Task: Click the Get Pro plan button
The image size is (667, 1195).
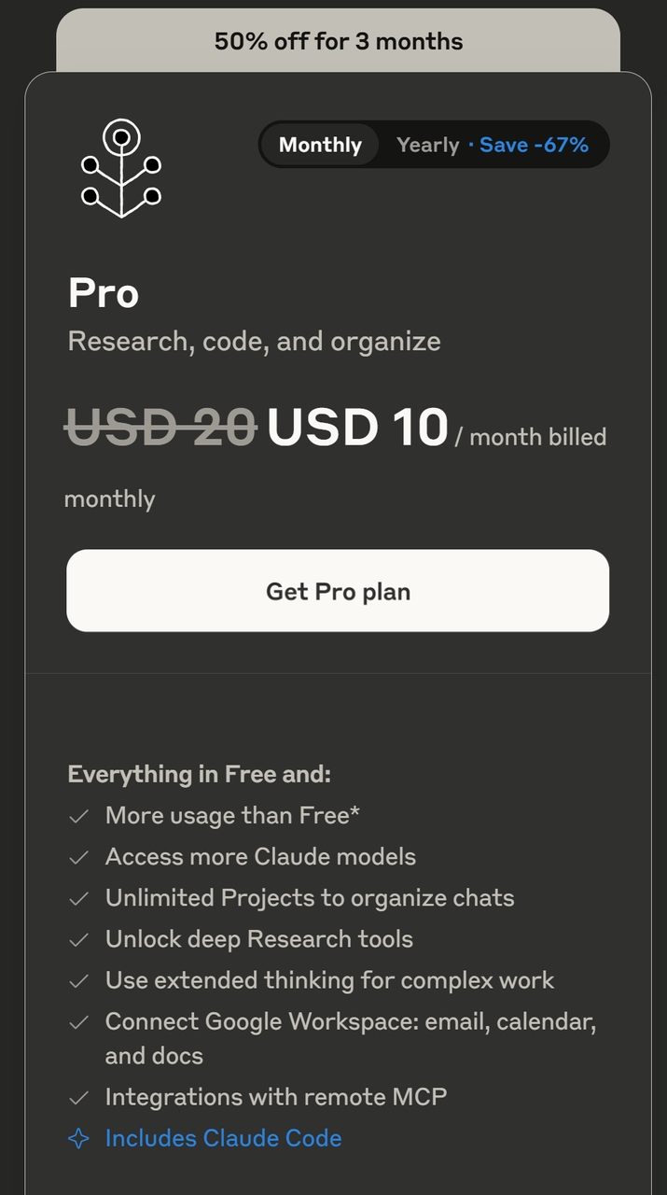Action: tap(338, 591)
